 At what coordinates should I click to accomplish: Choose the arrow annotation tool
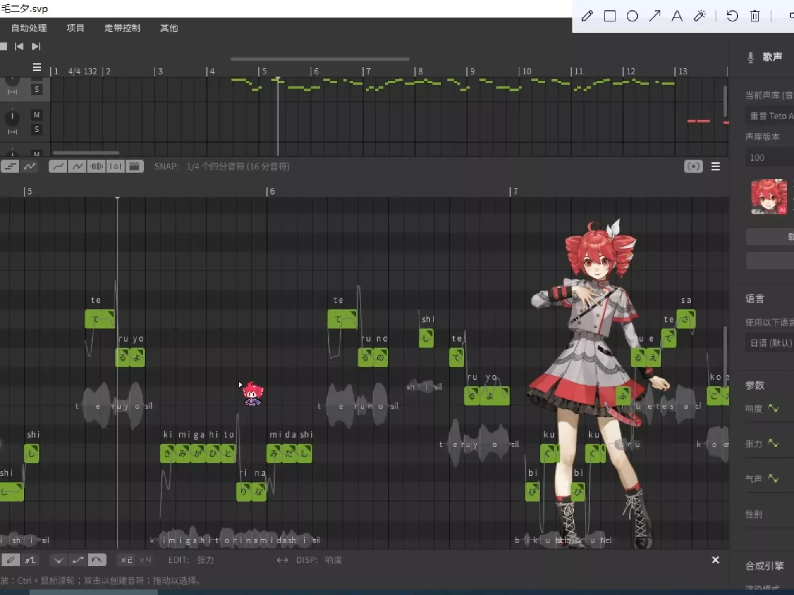coord(655,16)
